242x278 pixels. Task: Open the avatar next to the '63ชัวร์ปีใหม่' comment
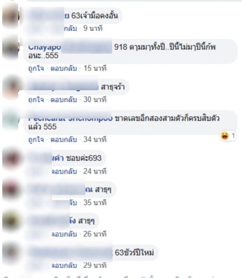[10, 252]
